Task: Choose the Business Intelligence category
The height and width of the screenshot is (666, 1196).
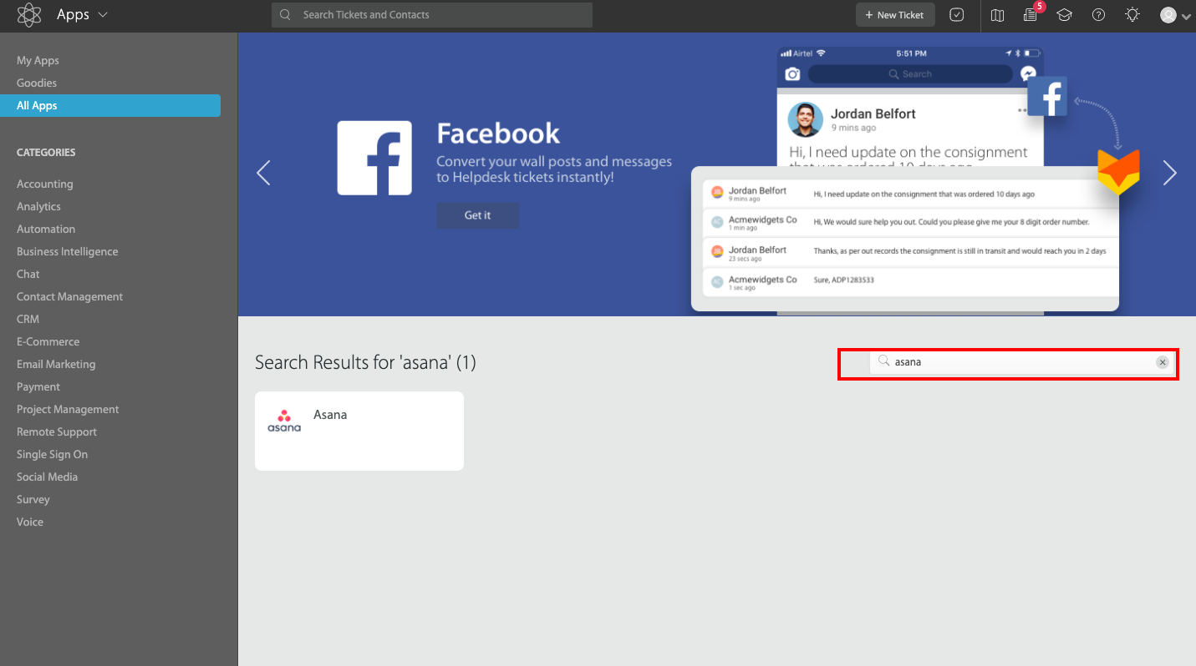Action: [68, 251]
